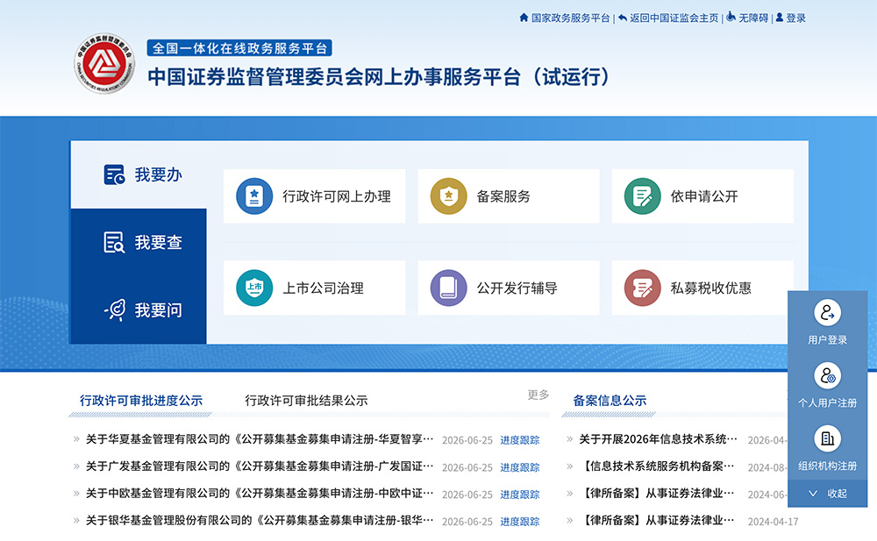Open the 备案服务 card

pyautogui.click(x=509, y=196)
